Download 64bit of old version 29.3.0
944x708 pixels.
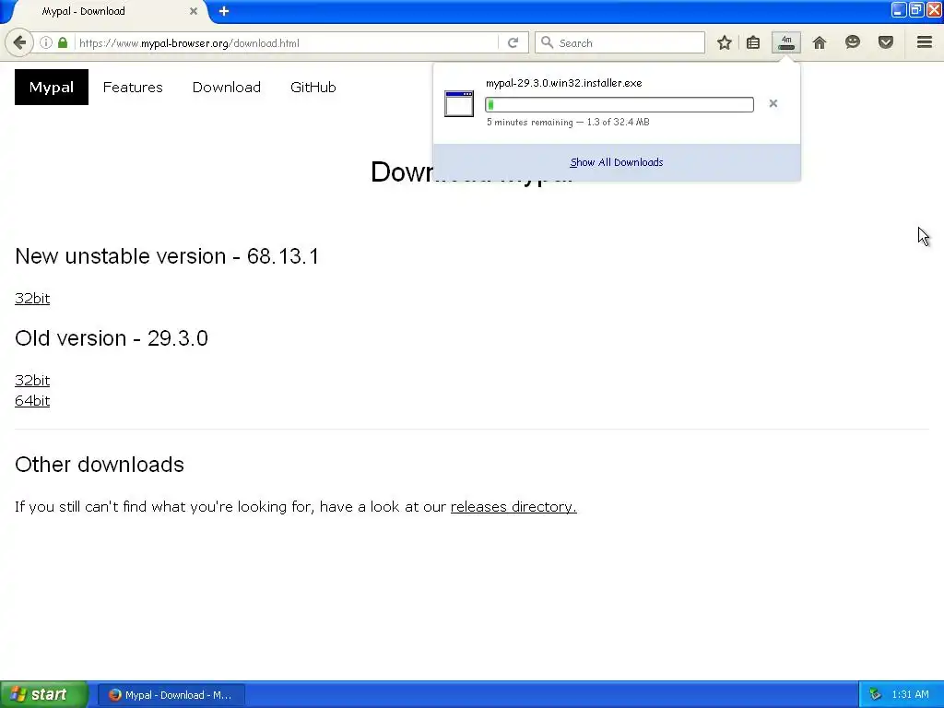(32, 400)
